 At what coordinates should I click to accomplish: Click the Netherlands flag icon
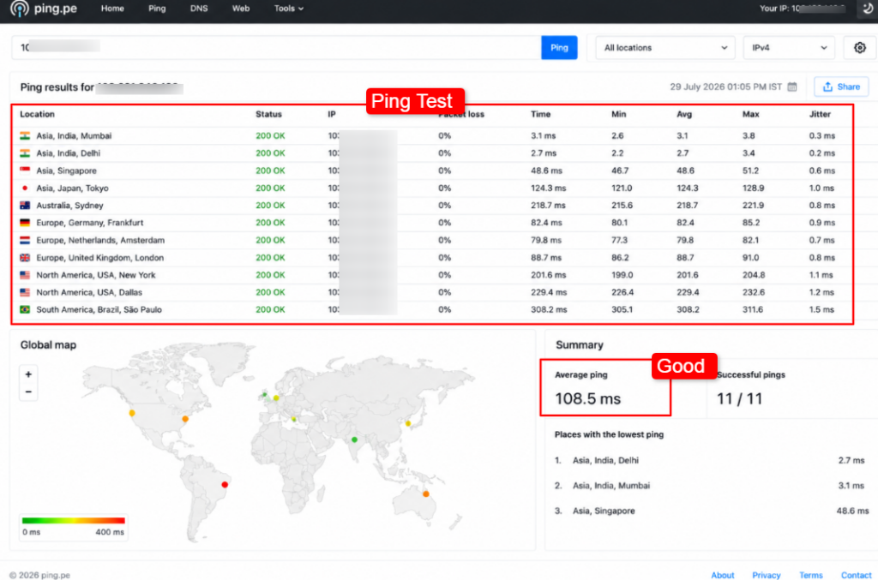pos(25,240)
